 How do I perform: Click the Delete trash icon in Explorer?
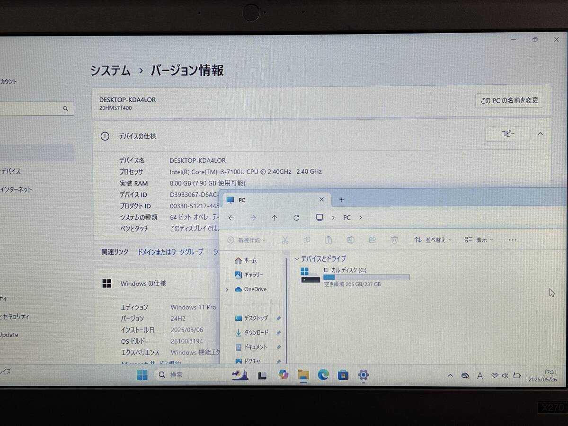[x=394, y=240]
